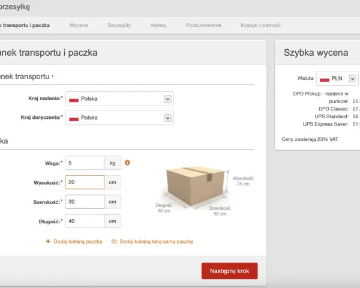Click the arrow of Kraj nadania dropdown
This screenshot has width=360, height=288.
click(x=167, y=99)
